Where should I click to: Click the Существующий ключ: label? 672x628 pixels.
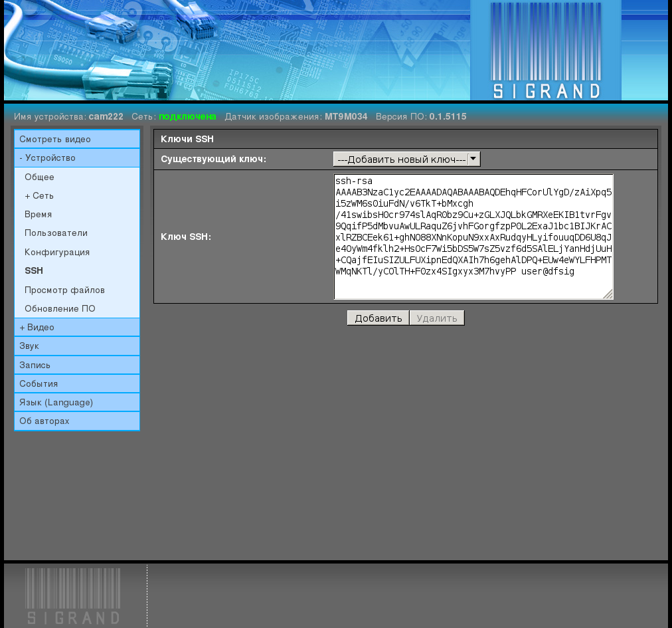[213, 159]
